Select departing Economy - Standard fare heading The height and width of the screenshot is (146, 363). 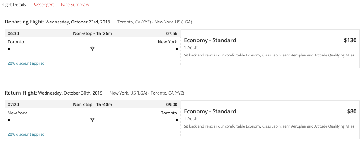[210, 40]
